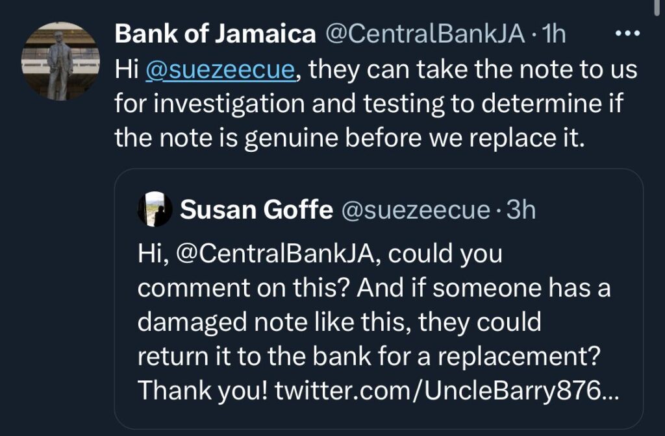Screen dimensions: 665x436
Task: Click the 3h timestamp in quoted tweet
Action: [520, 210]
